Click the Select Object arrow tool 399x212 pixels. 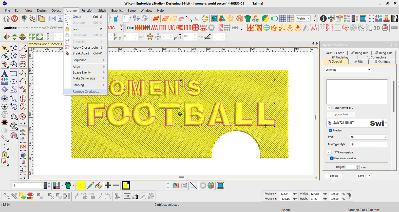point(5,48)
